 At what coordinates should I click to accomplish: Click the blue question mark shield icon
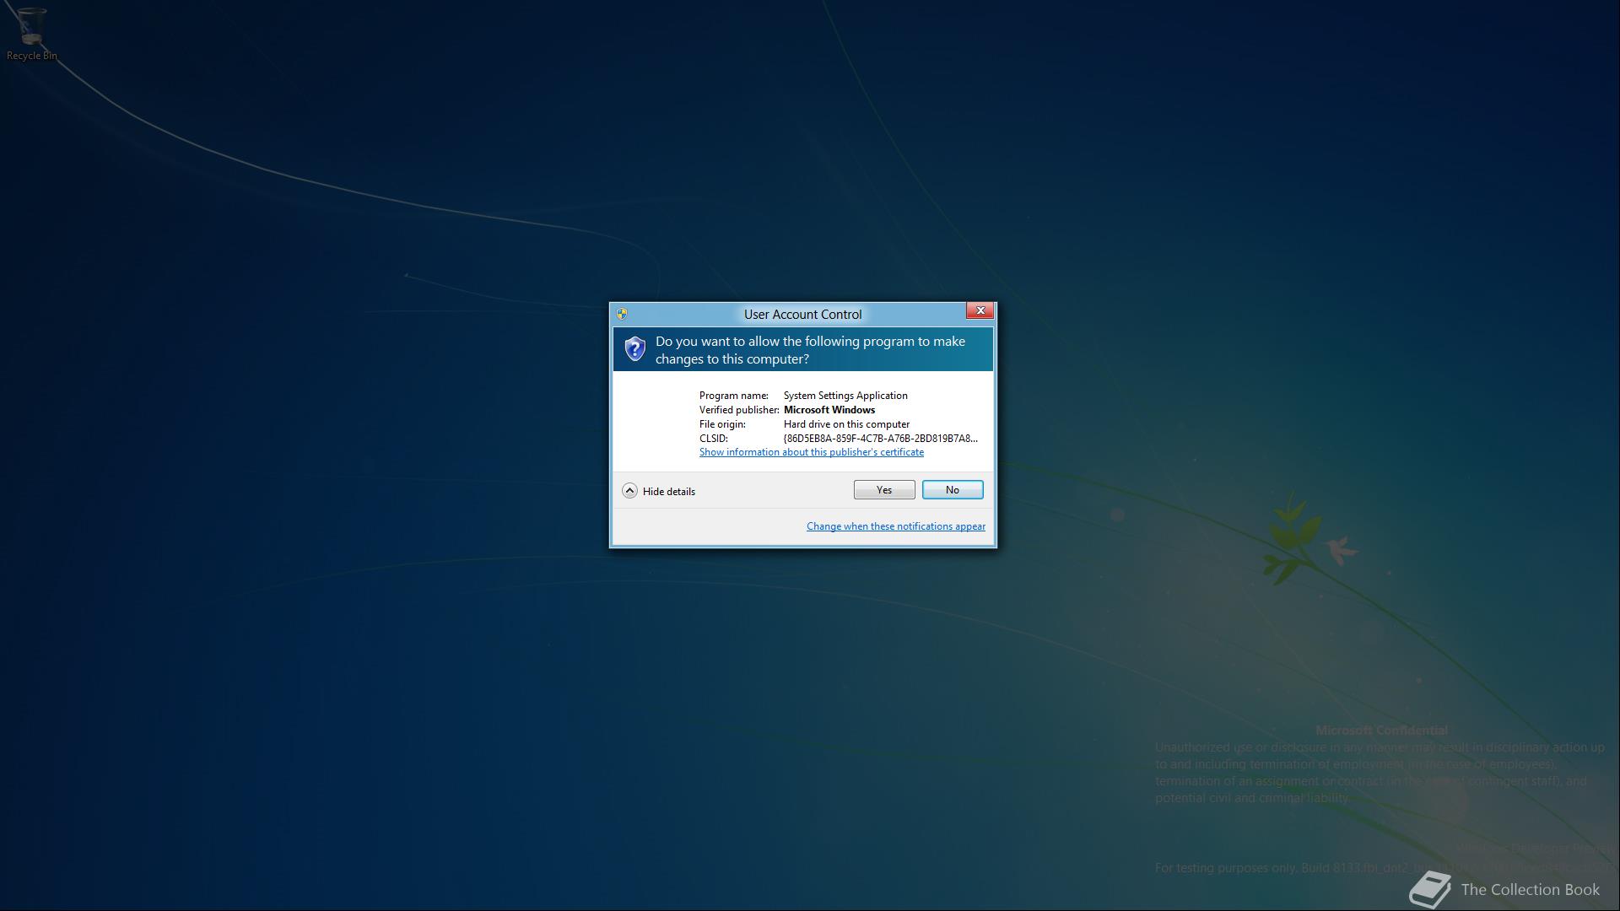point(634,348)
